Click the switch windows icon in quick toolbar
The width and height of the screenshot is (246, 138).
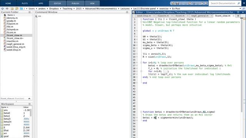click(x=202, y=3)
